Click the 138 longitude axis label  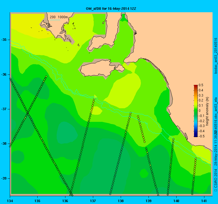point(121,201)
